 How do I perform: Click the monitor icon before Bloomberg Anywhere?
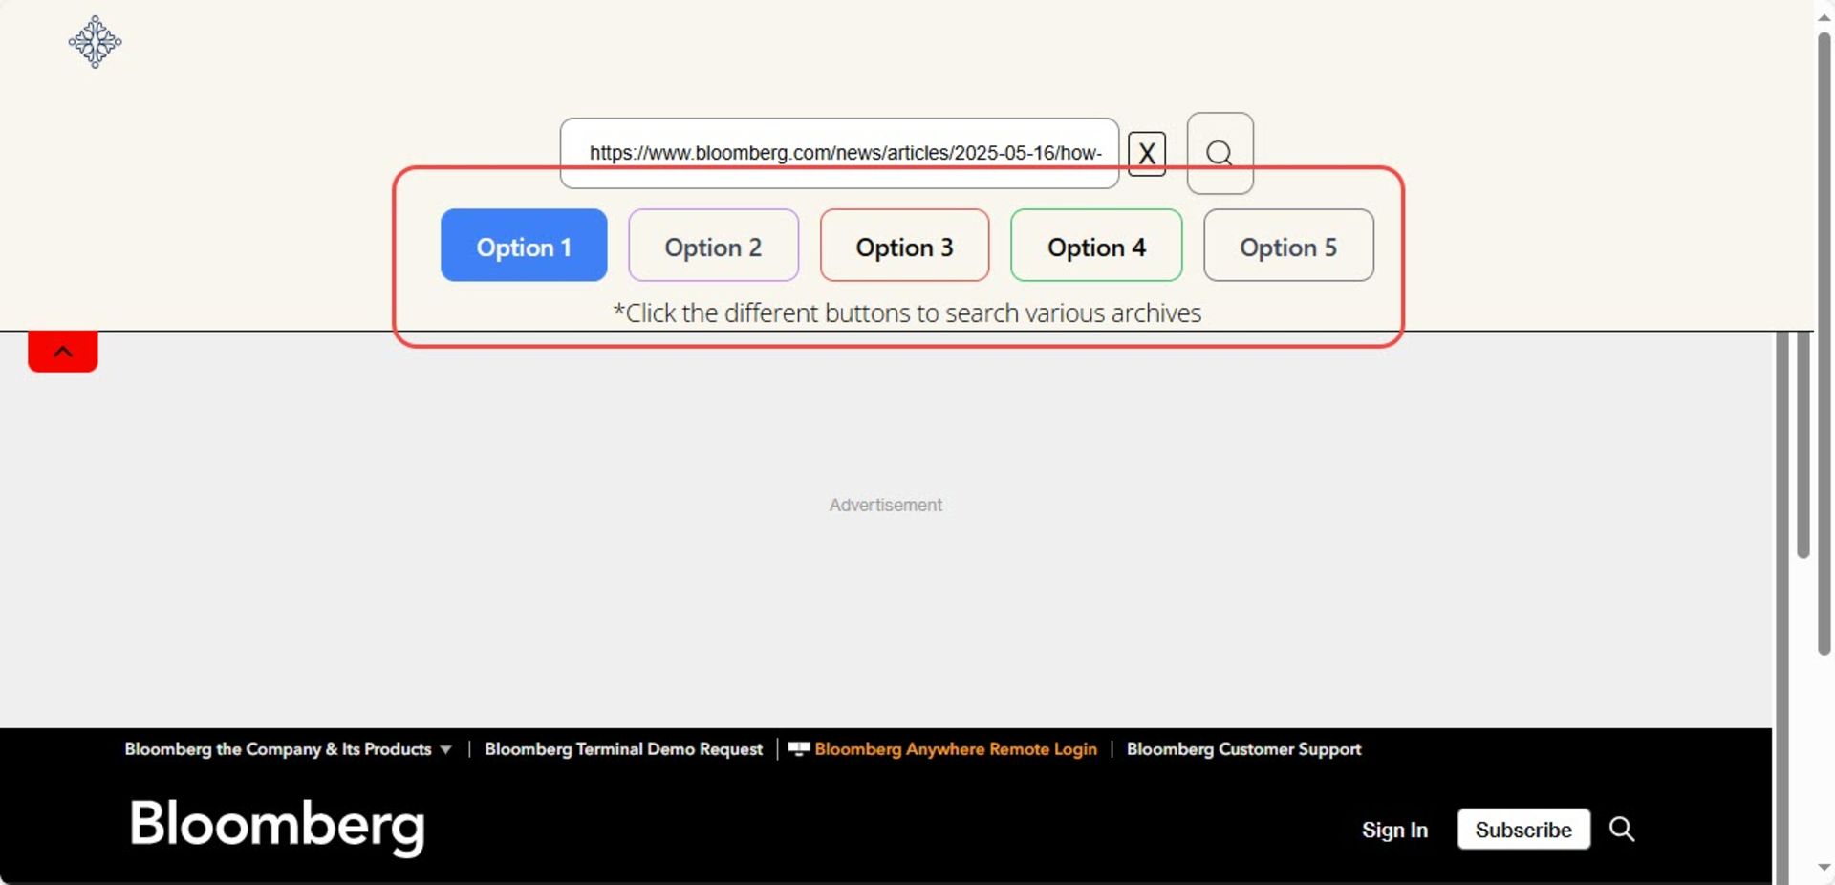799,749
